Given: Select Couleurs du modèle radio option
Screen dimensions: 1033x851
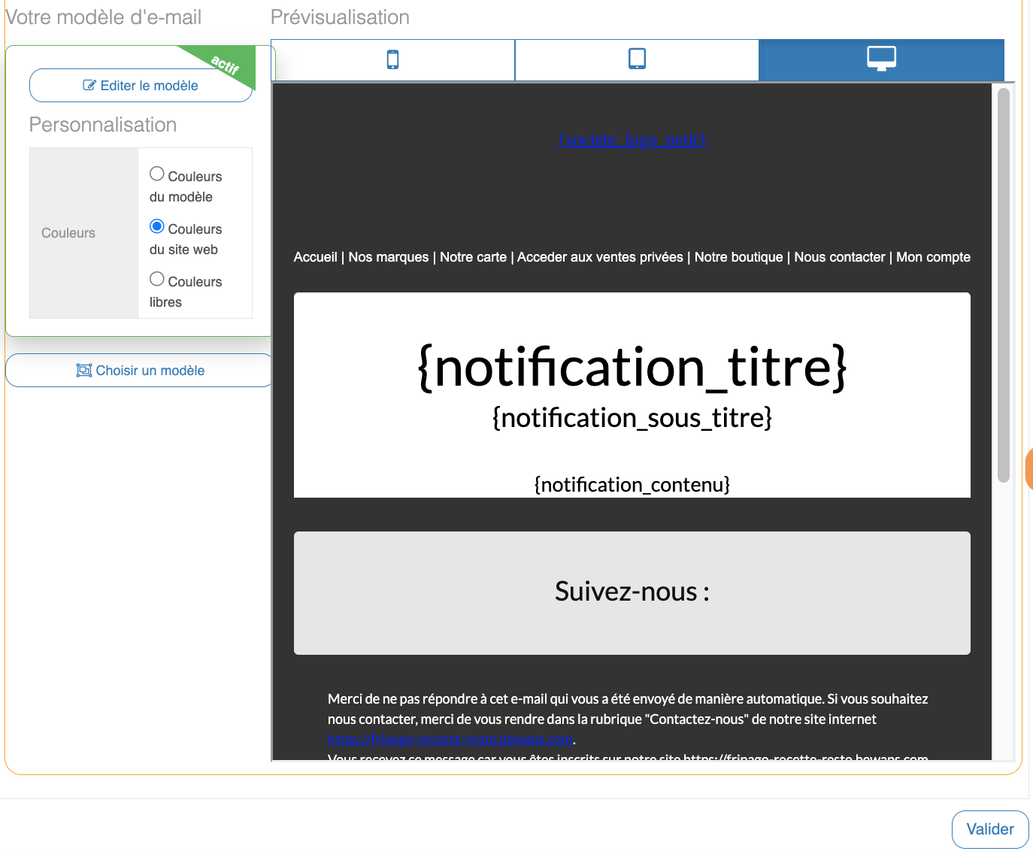Looking at the screenshot, I should pos(157,174).
